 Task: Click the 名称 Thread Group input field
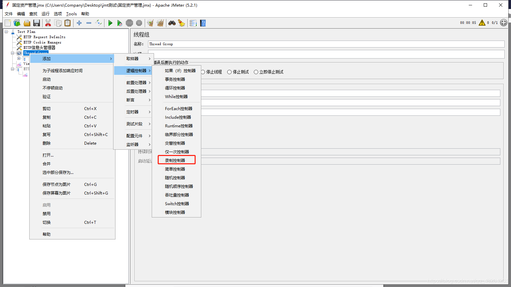coord(326,44)
